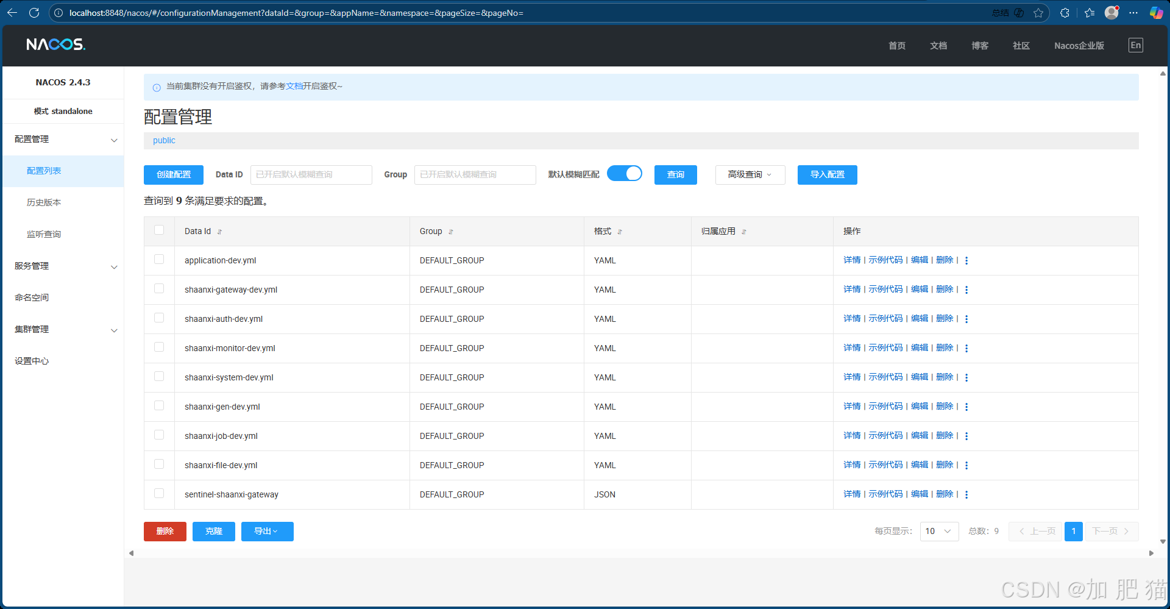Click 示例代码 for shaanxi-auth-dev.yml
The height and width of the screenshot is (609, 1170).
pos(885,318)
